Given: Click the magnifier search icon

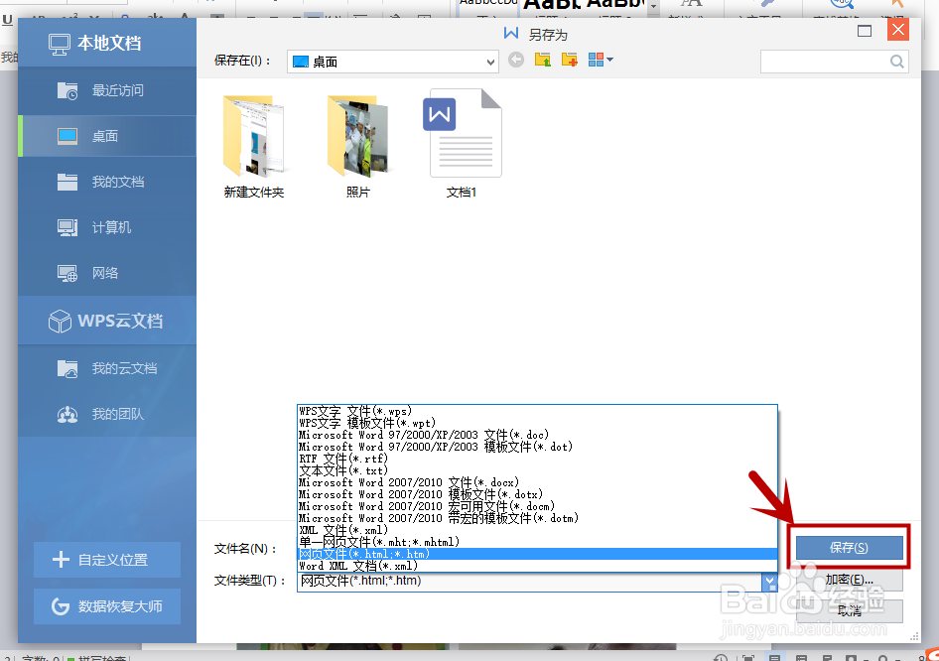Looking at the screenshot, I should coord(897,62).
